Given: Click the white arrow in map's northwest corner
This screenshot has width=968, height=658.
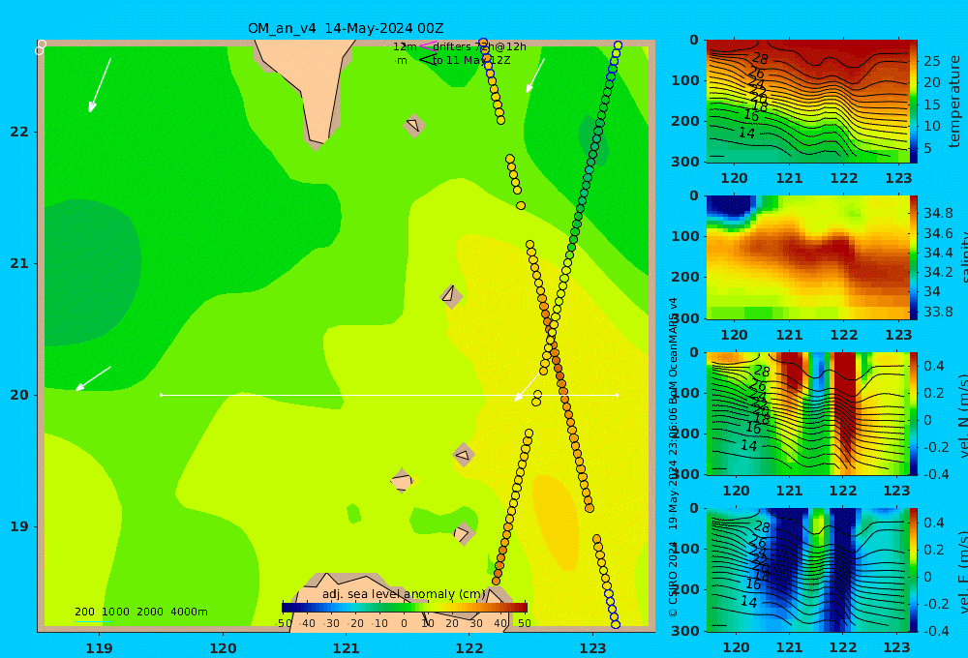Looking at the screenshot, I should pos(100,85).
